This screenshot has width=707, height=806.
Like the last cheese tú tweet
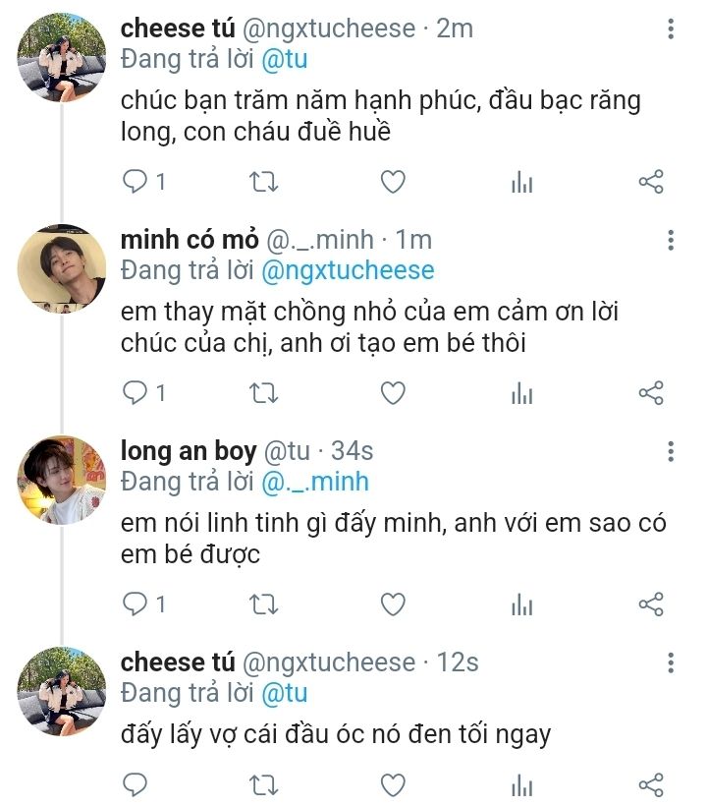[x=393, y=783]
